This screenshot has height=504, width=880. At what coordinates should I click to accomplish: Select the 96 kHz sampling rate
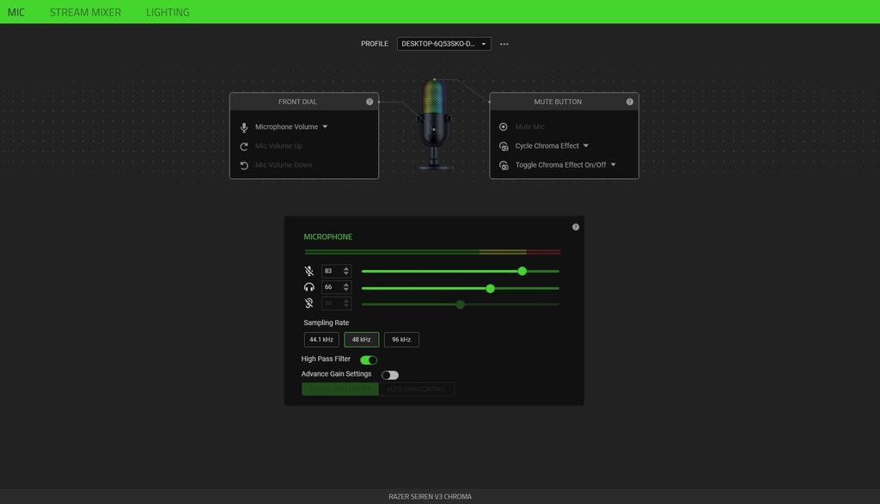coord(400,339)
